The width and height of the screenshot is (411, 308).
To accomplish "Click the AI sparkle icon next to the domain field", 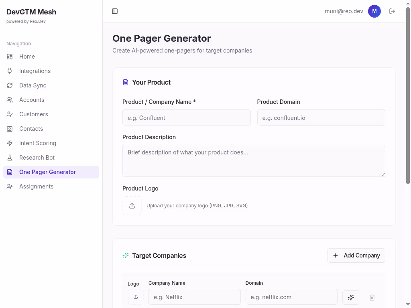I will [x=350, y=297].
